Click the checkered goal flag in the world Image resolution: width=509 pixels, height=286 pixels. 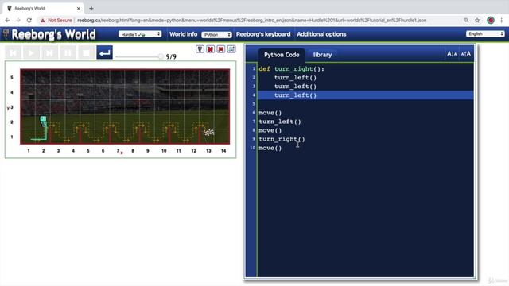click(x=208, y=133)
